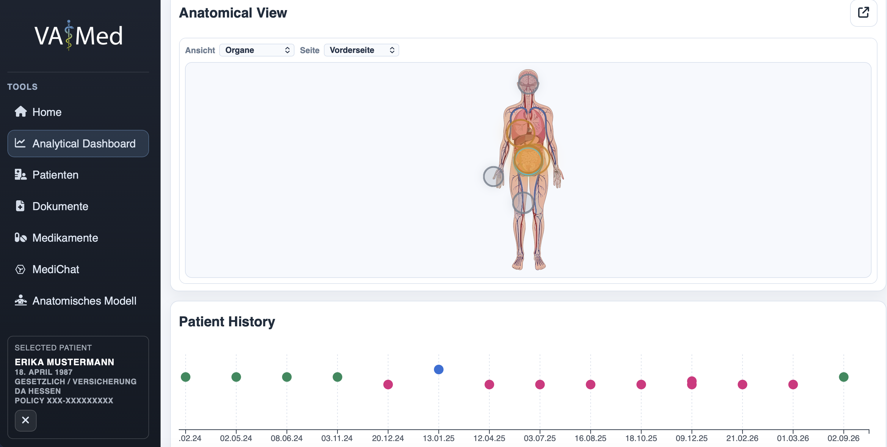Select the pink dot at 16.08.25

pos(590,385)
